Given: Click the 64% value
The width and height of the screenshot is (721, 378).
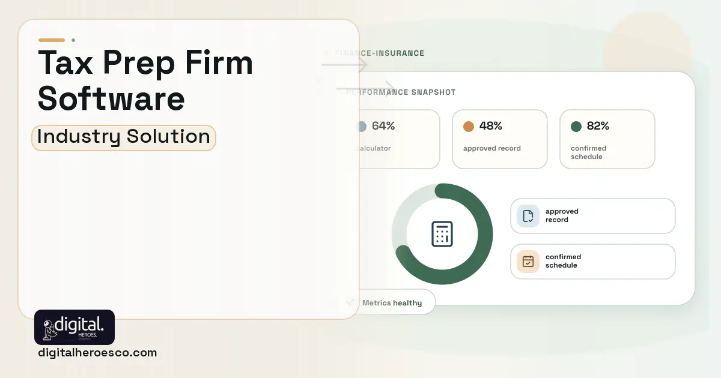Looking at the screenshot, I should (x=383, y=126).
